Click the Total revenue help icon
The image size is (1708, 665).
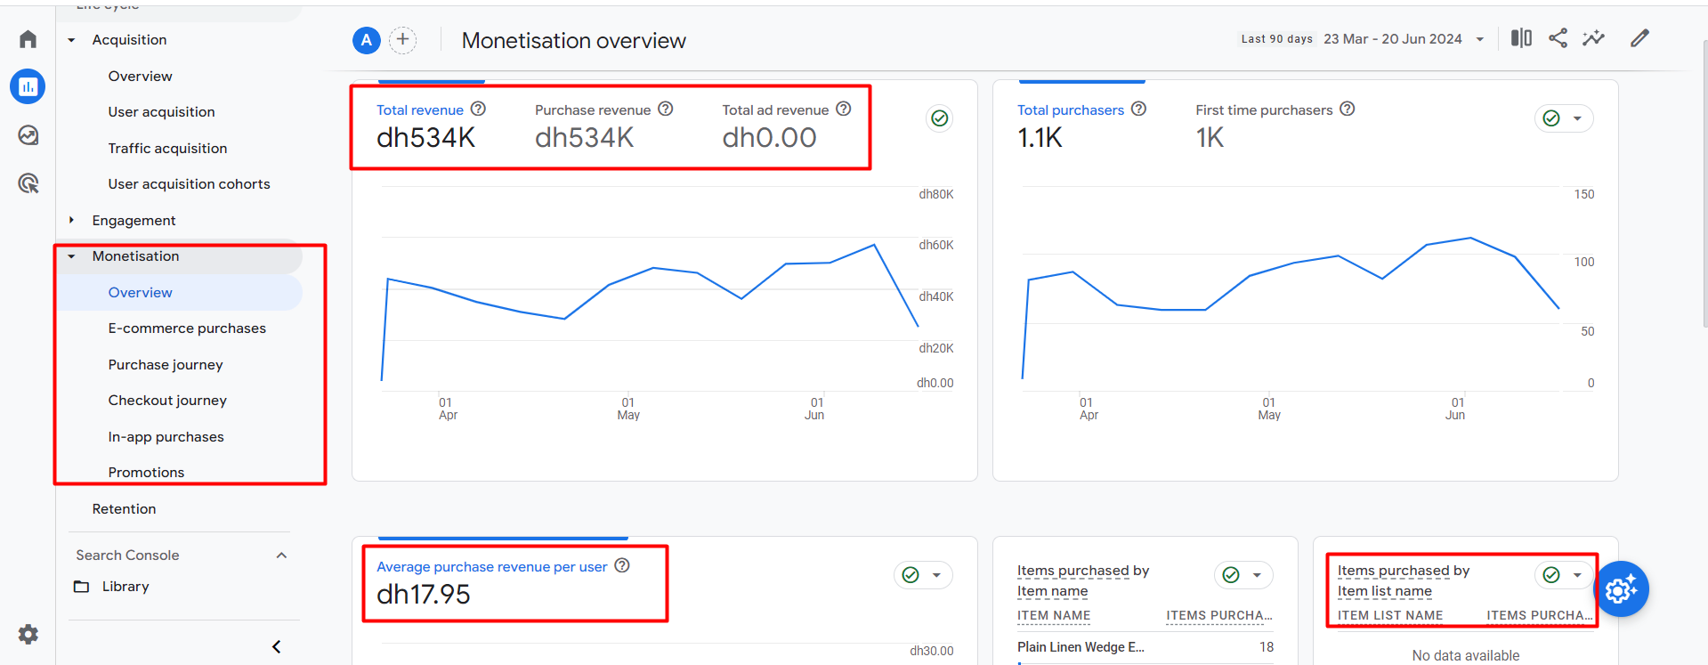[478, 109]
